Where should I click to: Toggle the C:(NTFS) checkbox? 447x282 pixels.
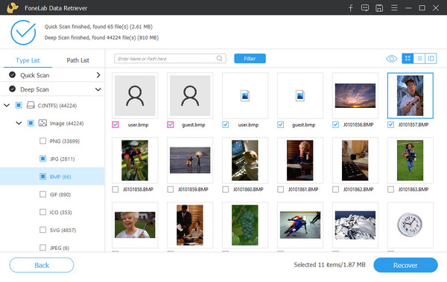tap(19, 106)
